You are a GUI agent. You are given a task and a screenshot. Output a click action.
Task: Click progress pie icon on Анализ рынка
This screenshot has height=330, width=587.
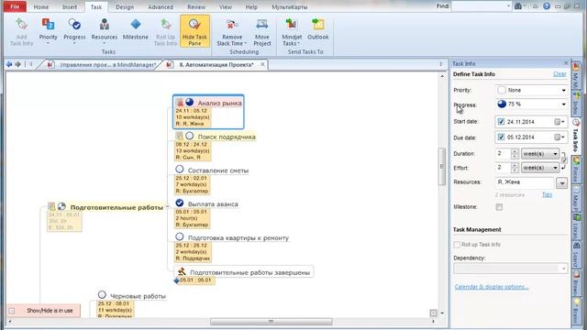coord(190,102)
